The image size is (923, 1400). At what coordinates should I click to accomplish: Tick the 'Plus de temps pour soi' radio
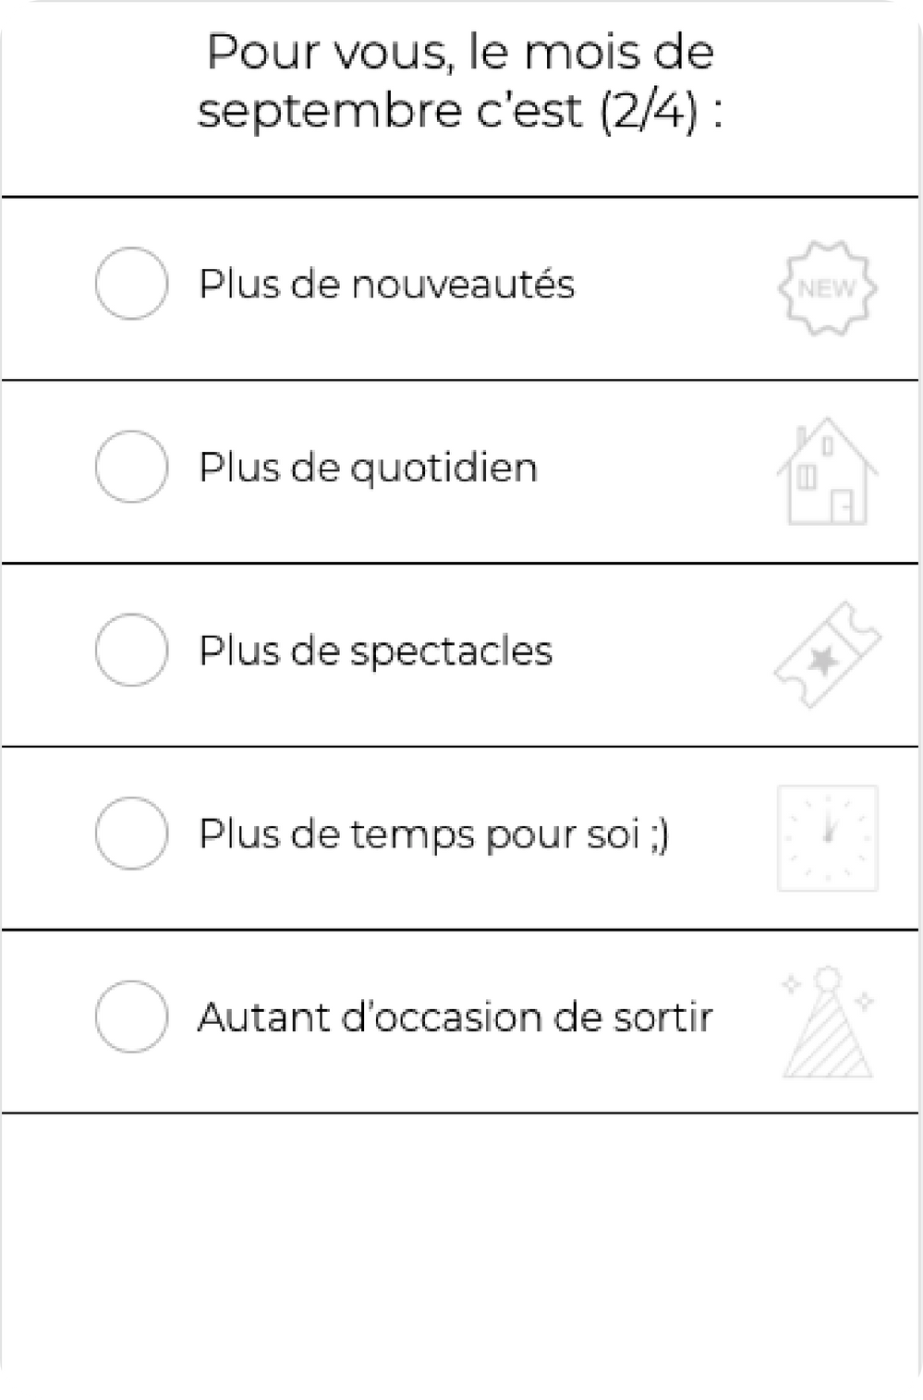click(131, 833)
